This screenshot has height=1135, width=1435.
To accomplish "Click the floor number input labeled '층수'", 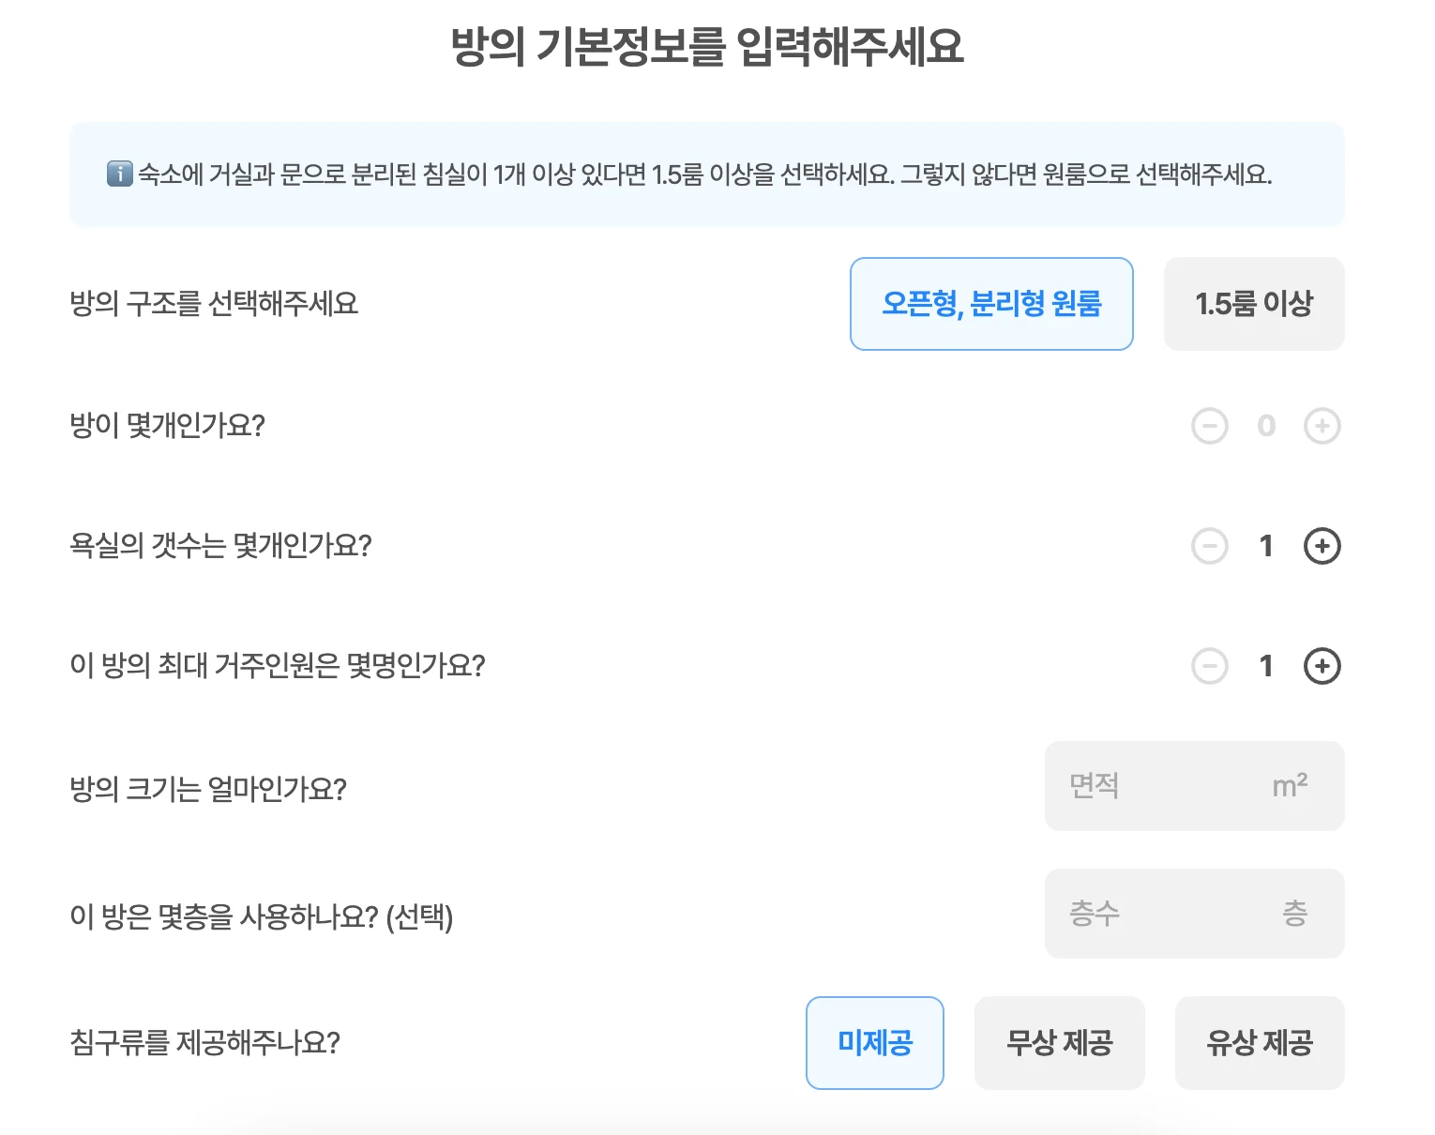I will tap(1144, 914).
